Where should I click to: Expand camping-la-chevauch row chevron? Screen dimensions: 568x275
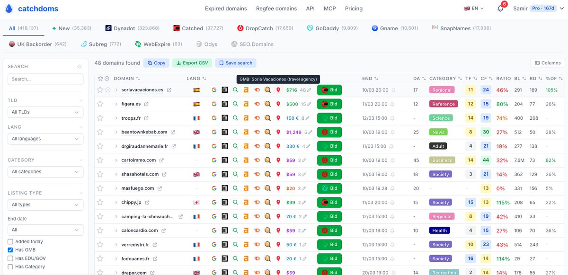116,216
